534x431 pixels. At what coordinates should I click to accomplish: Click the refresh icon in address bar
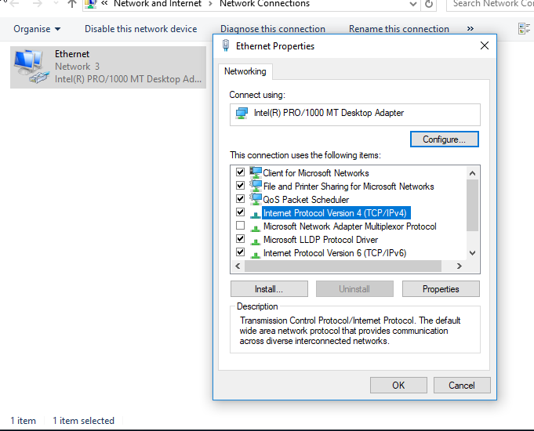(x=429, y=4)
